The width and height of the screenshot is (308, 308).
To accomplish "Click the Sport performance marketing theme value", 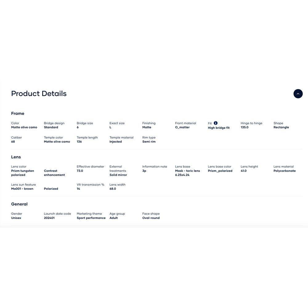I will tap(91, 218).
